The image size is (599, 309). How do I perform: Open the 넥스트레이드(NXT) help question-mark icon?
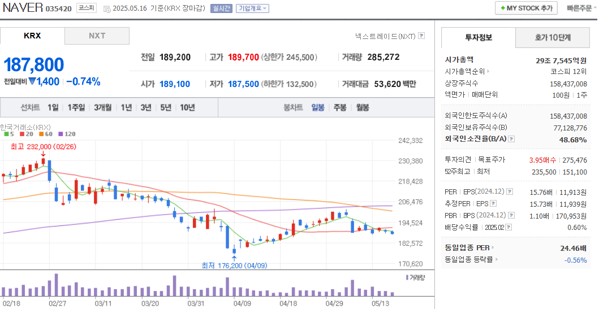421,36
